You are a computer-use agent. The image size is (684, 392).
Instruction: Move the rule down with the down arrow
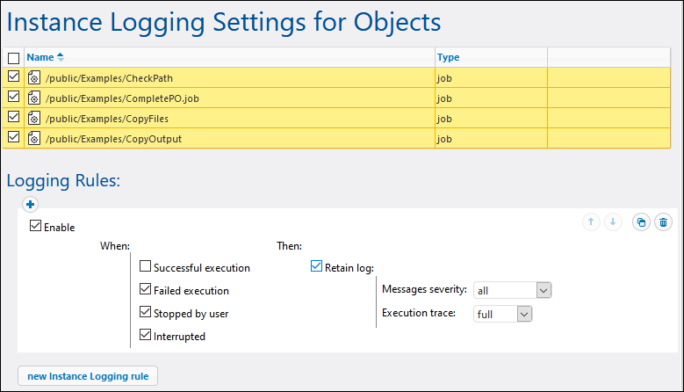(615, 222)
